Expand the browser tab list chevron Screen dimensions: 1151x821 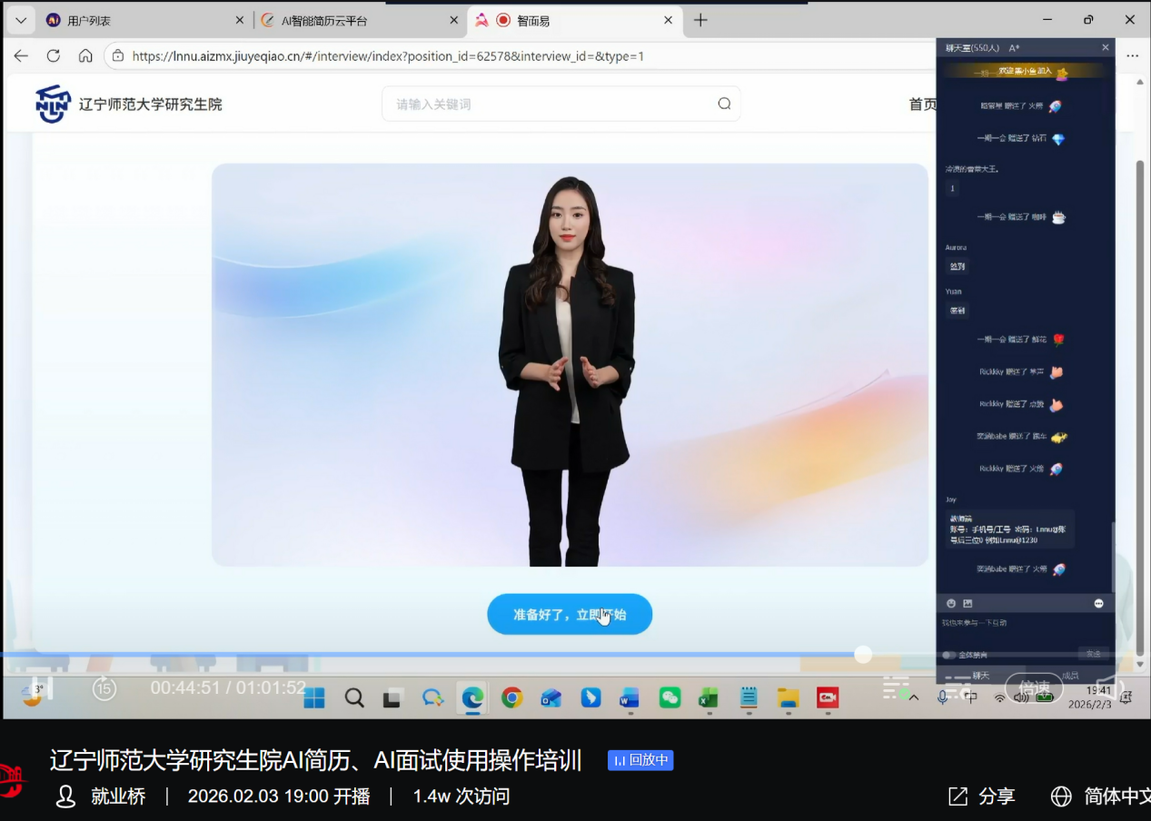point(21,20)
